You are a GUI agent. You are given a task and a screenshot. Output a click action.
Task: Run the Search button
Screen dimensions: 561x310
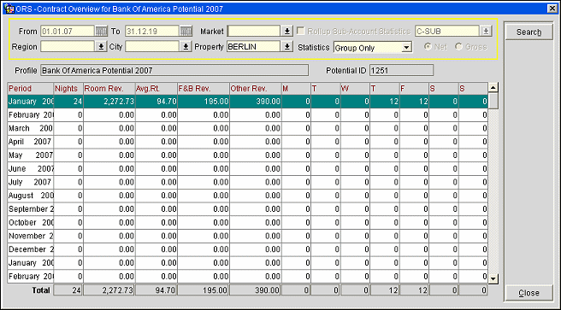point(529,32)
